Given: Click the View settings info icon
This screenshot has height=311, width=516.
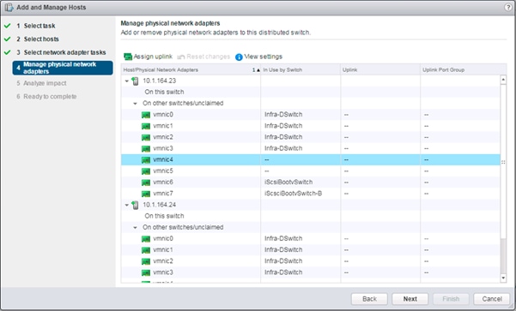Looking at the screenshot, I should 239,57.
